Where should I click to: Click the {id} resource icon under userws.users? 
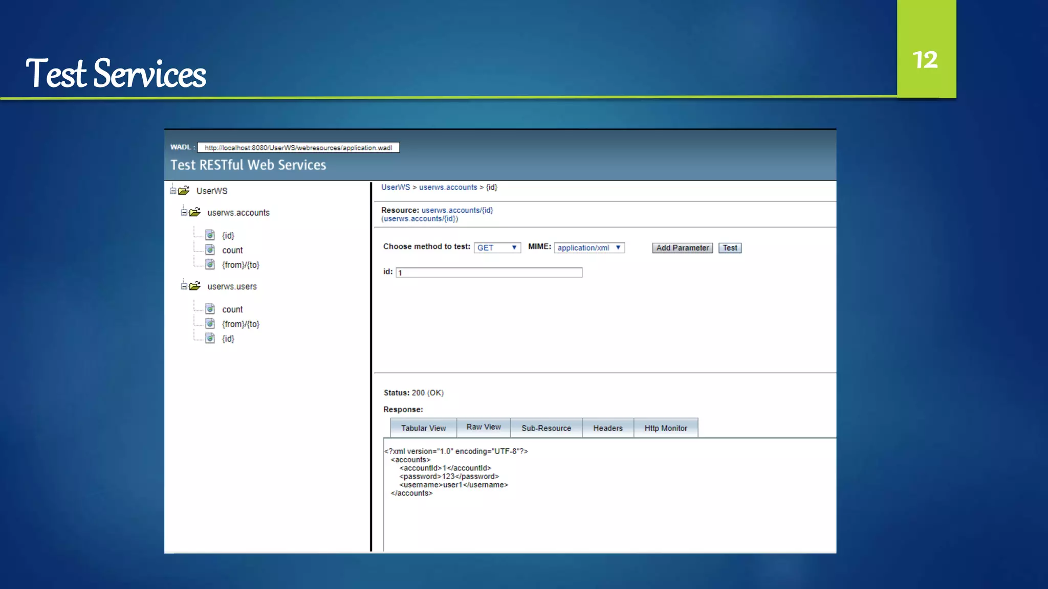[x=210, y=338]
